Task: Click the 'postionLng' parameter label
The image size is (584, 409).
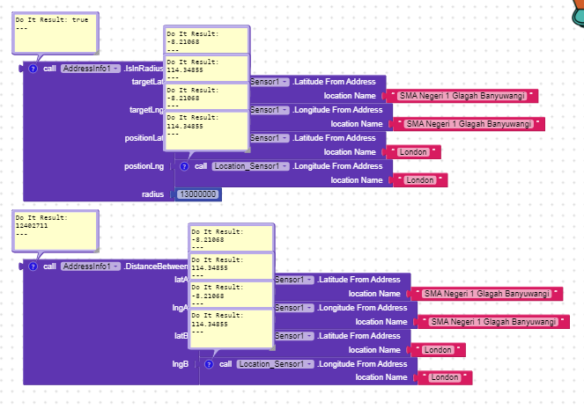Action: point(144,166)
